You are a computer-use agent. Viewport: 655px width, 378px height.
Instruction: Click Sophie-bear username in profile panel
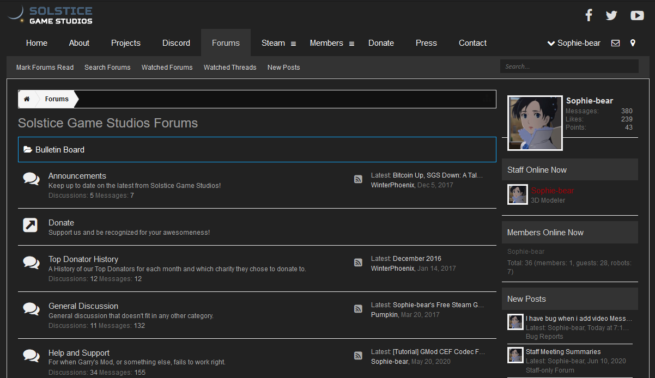tap(590, 101)
